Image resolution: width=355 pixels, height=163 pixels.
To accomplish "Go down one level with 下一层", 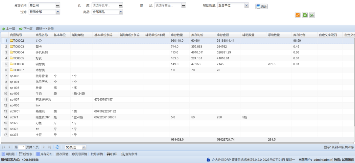I will (x=26, y=29).
